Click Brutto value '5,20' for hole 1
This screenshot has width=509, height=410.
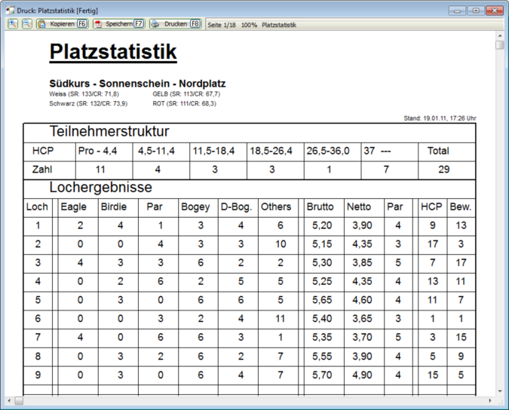(x=322, y=225)
